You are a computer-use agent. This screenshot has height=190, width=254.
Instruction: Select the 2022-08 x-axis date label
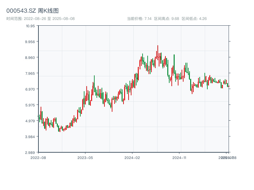tap(38, 157)
